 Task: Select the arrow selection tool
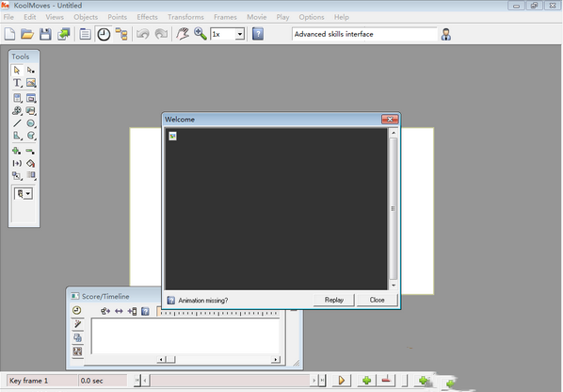click(17, 70)
